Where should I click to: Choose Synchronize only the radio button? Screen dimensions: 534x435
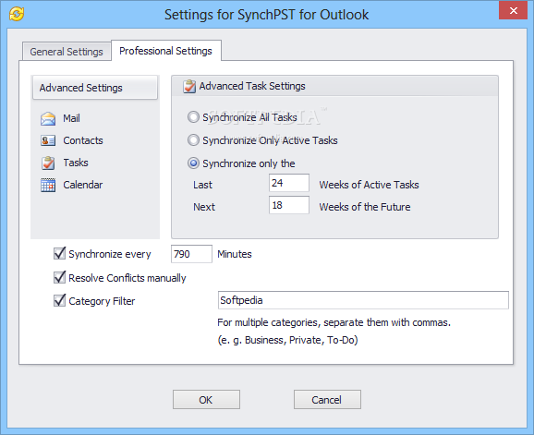click(x=193, y=163)
